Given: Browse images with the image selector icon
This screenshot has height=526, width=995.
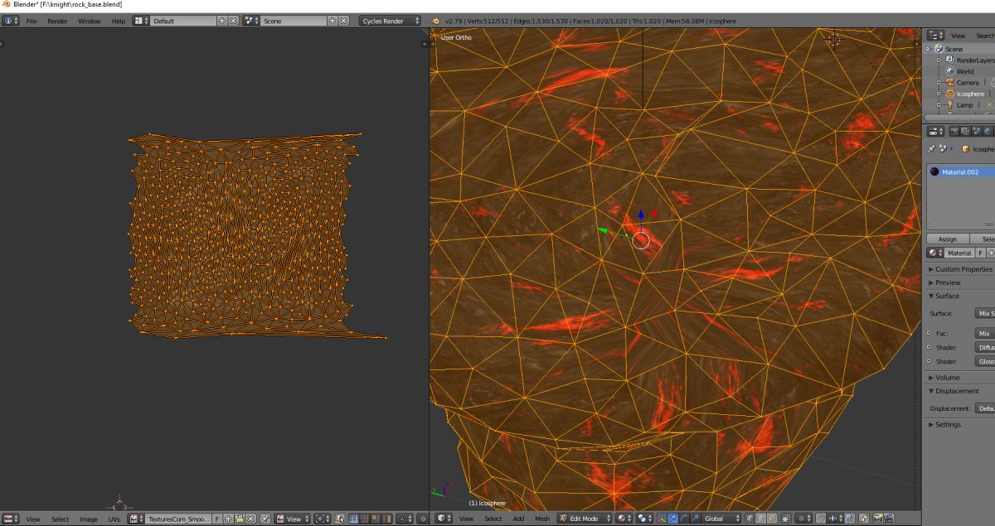Looking at the screenshot, I should pyautogui.click(x=136, y=519).
